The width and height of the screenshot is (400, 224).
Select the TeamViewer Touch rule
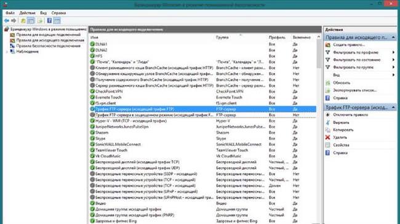[203, 150]
